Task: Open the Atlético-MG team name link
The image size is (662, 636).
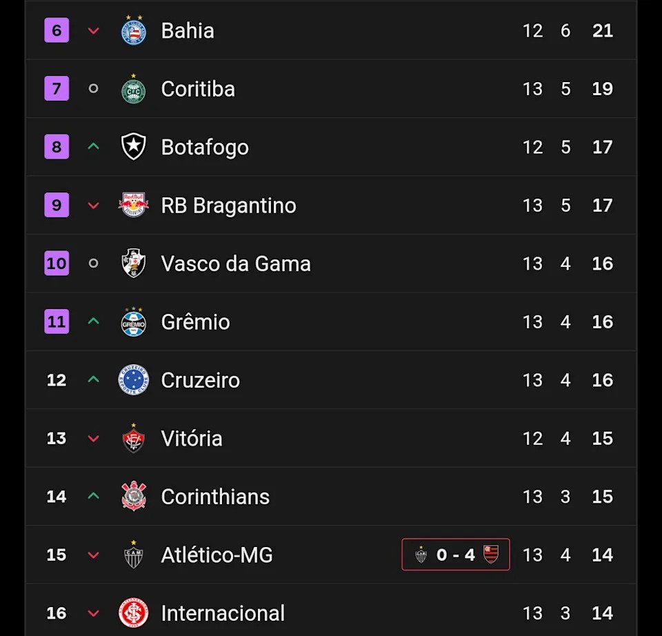Action: coord(217,555)
